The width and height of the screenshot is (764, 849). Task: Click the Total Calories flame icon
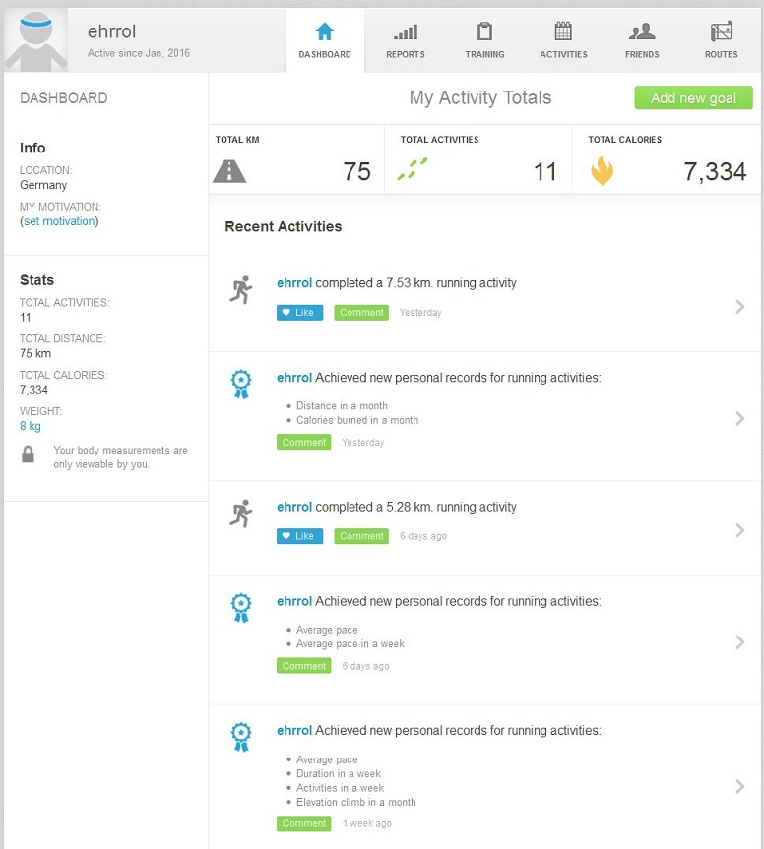(x=602, y=172)
